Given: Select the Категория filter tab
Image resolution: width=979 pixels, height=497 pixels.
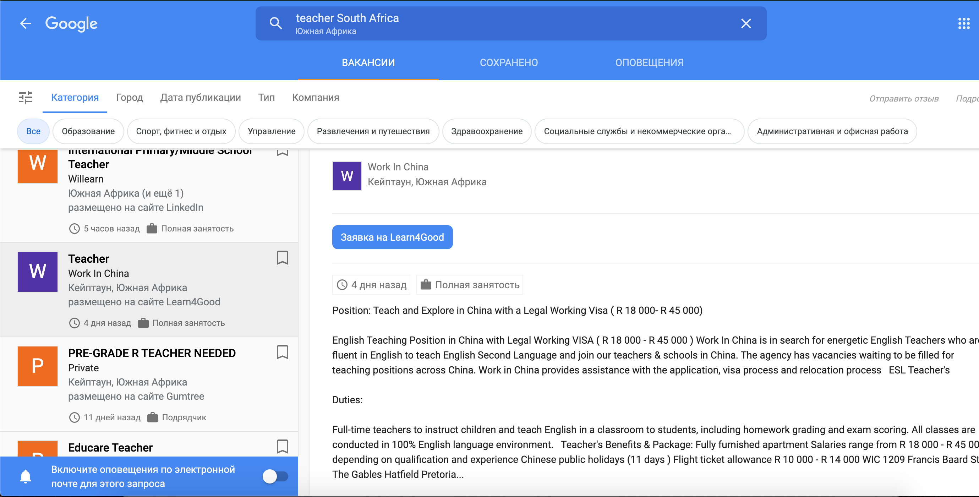Looking at the screenshot, I should [75, 97].
